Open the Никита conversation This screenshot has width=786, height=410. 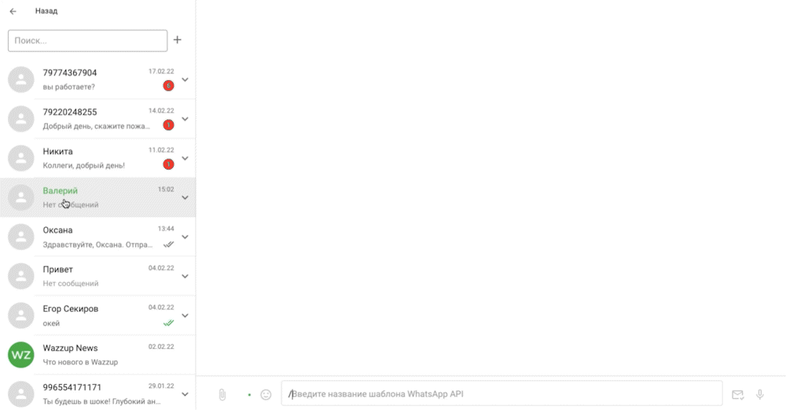click(x=97, y=159)
